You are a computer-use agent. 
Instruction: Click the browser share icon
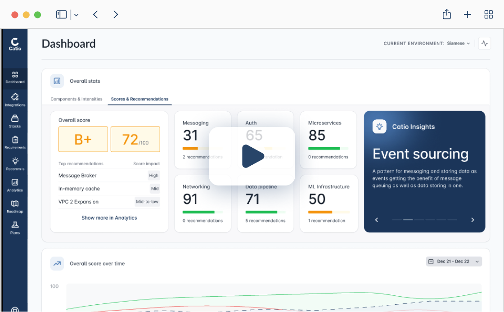(446, 14)
